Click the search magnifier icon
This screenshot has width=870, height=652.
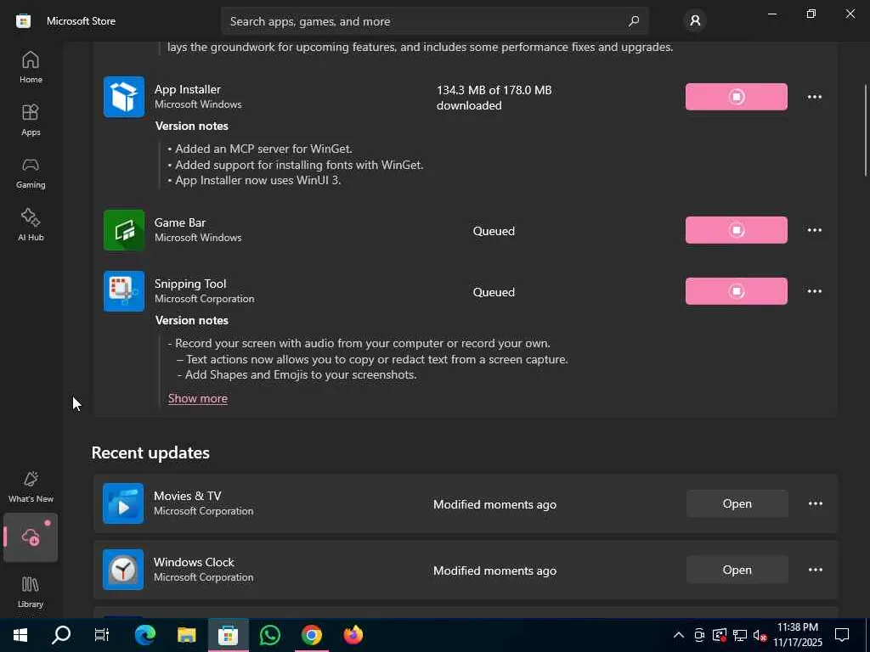coord(634,21)
